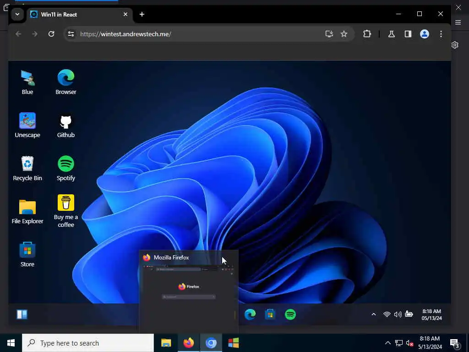The width and height of the screenshot is (469, 352).
Task: Close the Win11 in React tab
Action: 125,14
